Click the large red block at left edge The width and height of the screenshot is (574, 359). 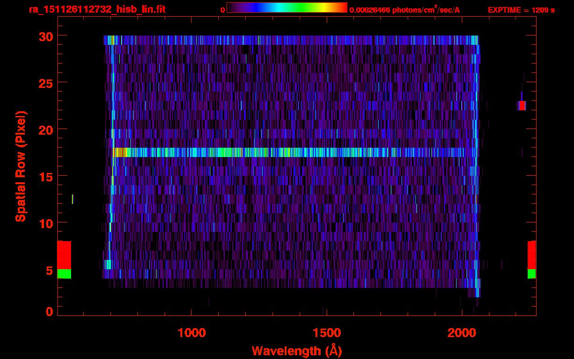[x=64, y=255]
